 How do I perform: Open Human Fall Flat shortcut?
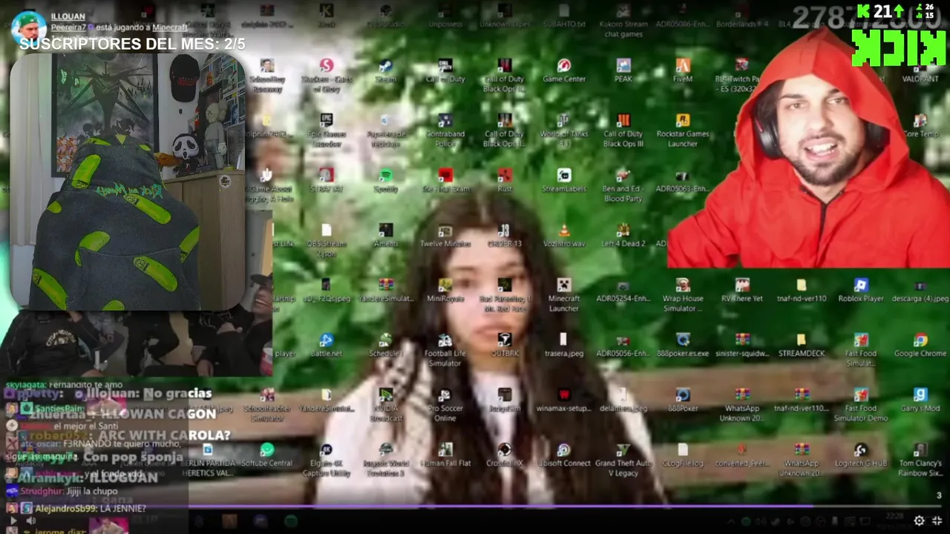[x=445, y=455]
